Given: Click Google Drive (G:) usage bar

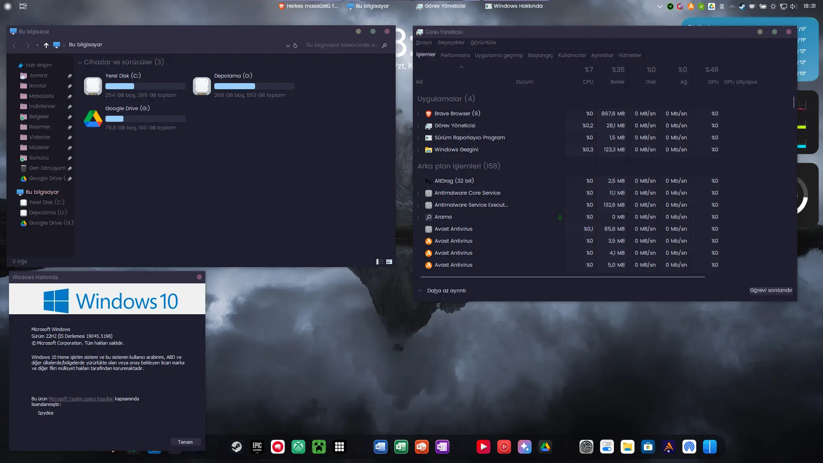Looking at the screenshot, I should click(146, 119).
